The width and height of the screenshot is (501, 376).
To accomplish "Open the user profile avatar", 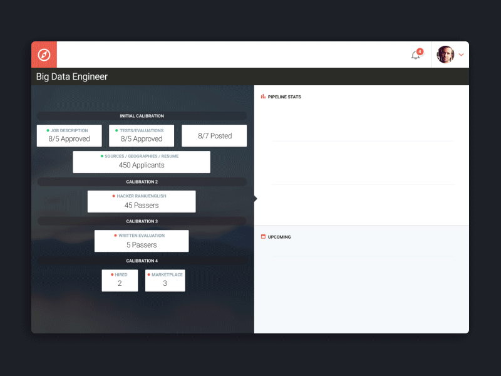I will click(445, 55).
